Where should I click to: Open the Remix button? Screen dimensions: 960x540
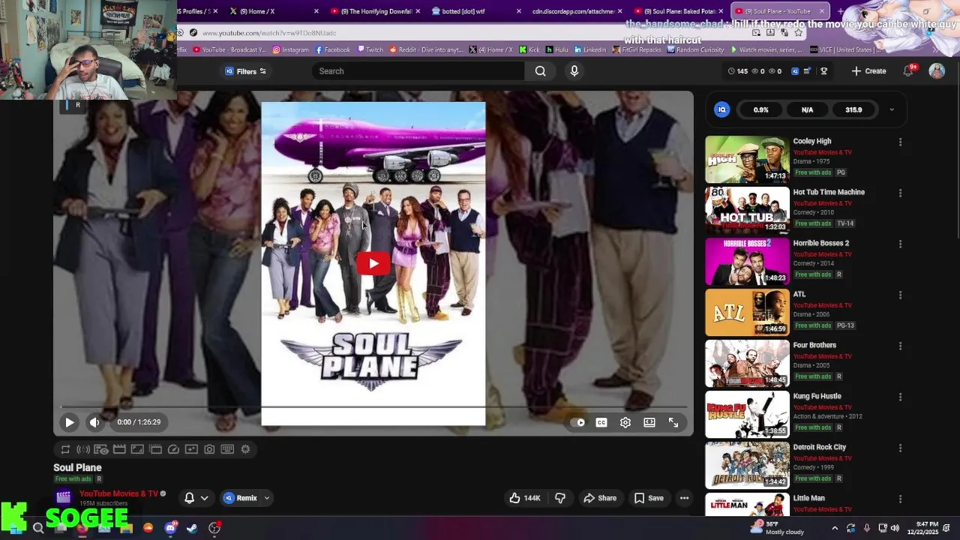pos(240,498)
